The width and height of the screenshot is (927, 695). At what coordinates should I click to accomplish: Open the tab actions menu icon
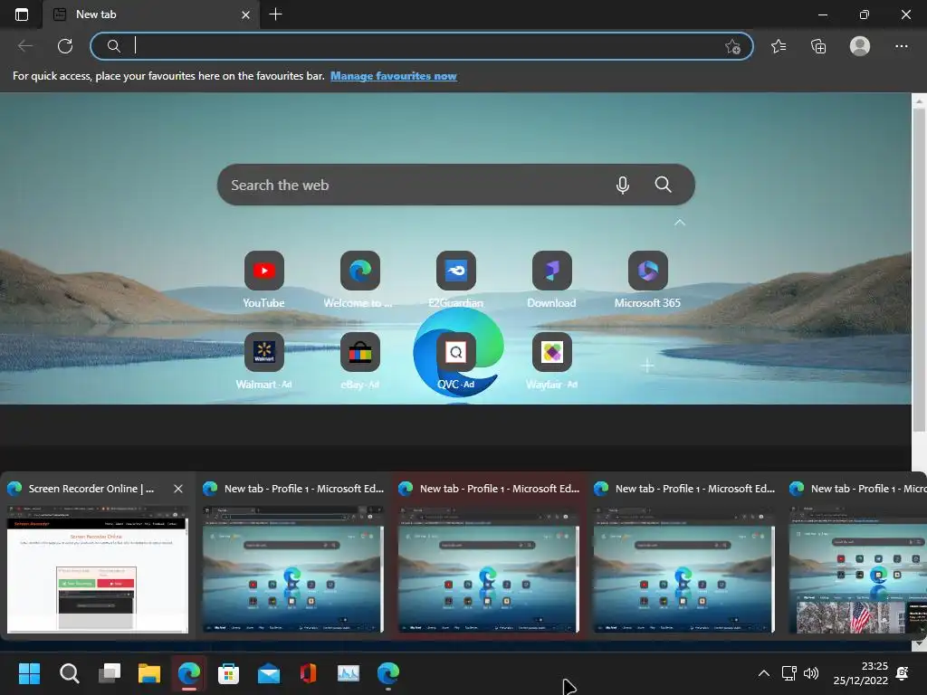(22, 14)
